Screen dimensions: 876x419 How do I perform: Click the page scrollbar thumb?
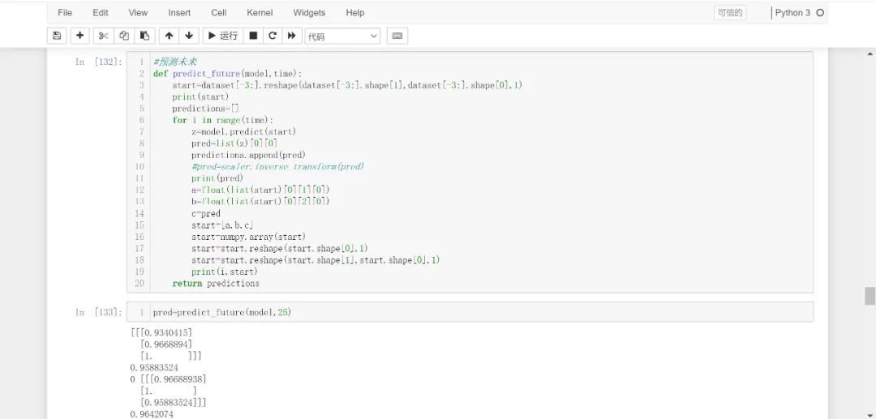coord(870,296)
